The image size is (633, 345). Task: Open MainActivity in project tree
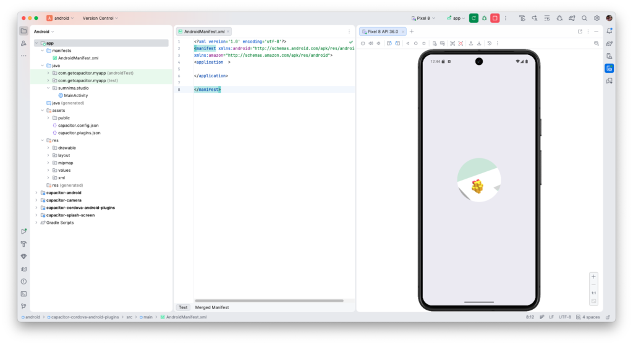(x=77, y=95)
